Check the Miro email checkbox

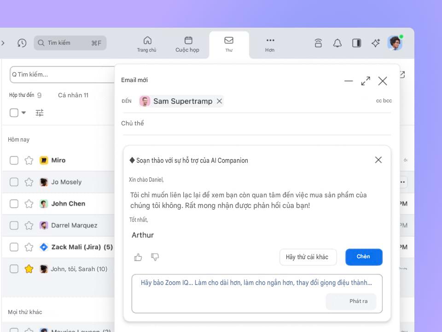coord(14,160)
